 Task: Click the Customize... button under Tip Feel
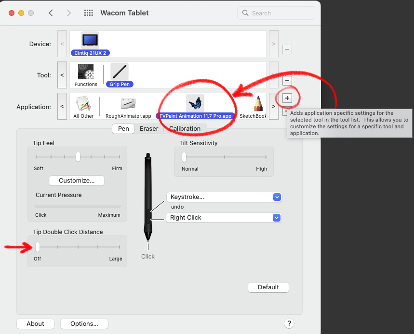(x=77, y=181)
